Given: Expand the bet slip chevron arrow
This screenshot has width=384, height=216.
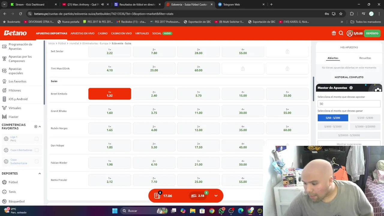Looking at the screenshot, I should click(x=216, y=196).
